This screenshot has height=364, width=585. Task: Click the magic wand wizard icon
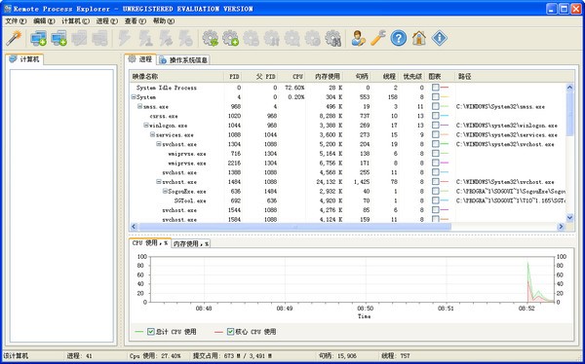[x=14, y=38]
